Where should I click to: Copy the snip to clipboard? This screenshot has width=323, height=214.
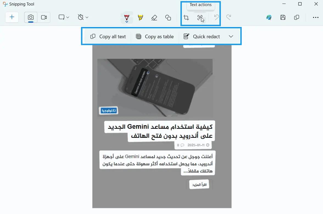tap(297, 17)
